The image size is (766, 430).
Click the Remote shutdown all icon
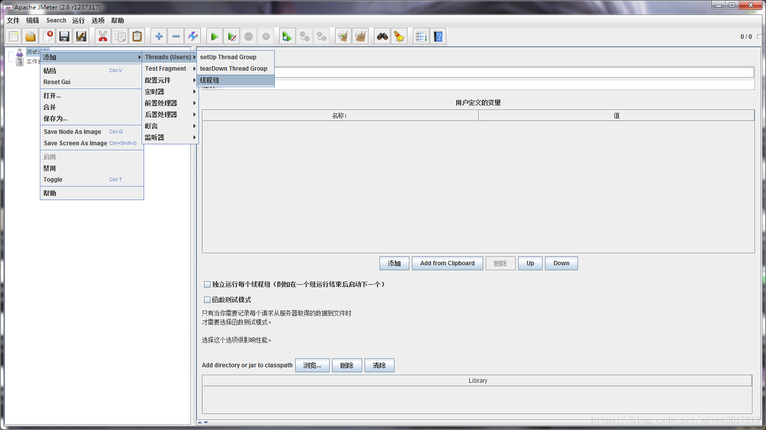click(321, 36)
